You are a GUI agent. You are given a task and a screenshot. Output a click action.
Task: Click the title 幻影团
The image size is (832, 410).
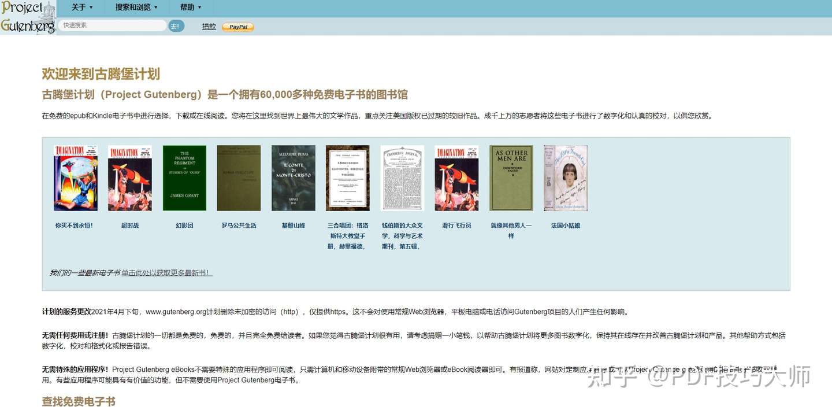click(x=184, y=226)
